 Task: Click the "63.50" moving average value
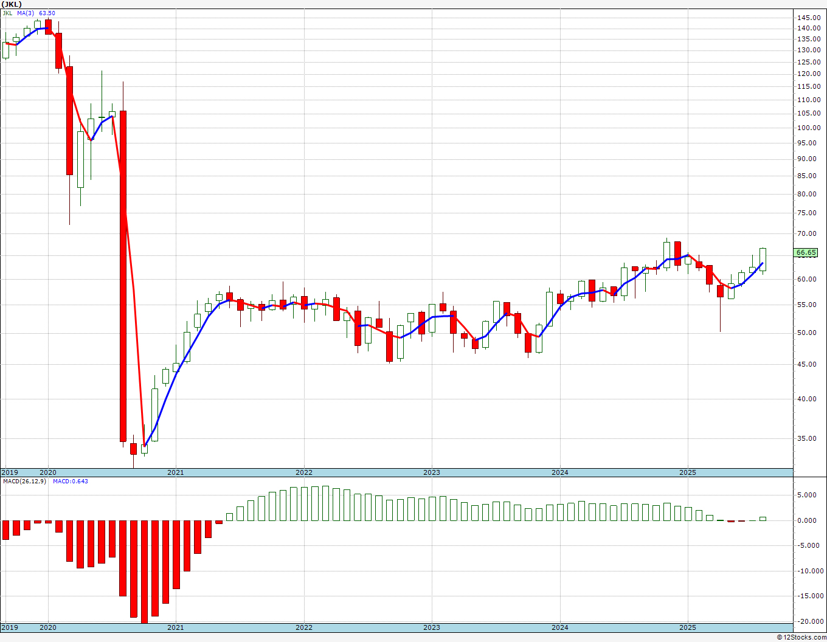(47, 13)
